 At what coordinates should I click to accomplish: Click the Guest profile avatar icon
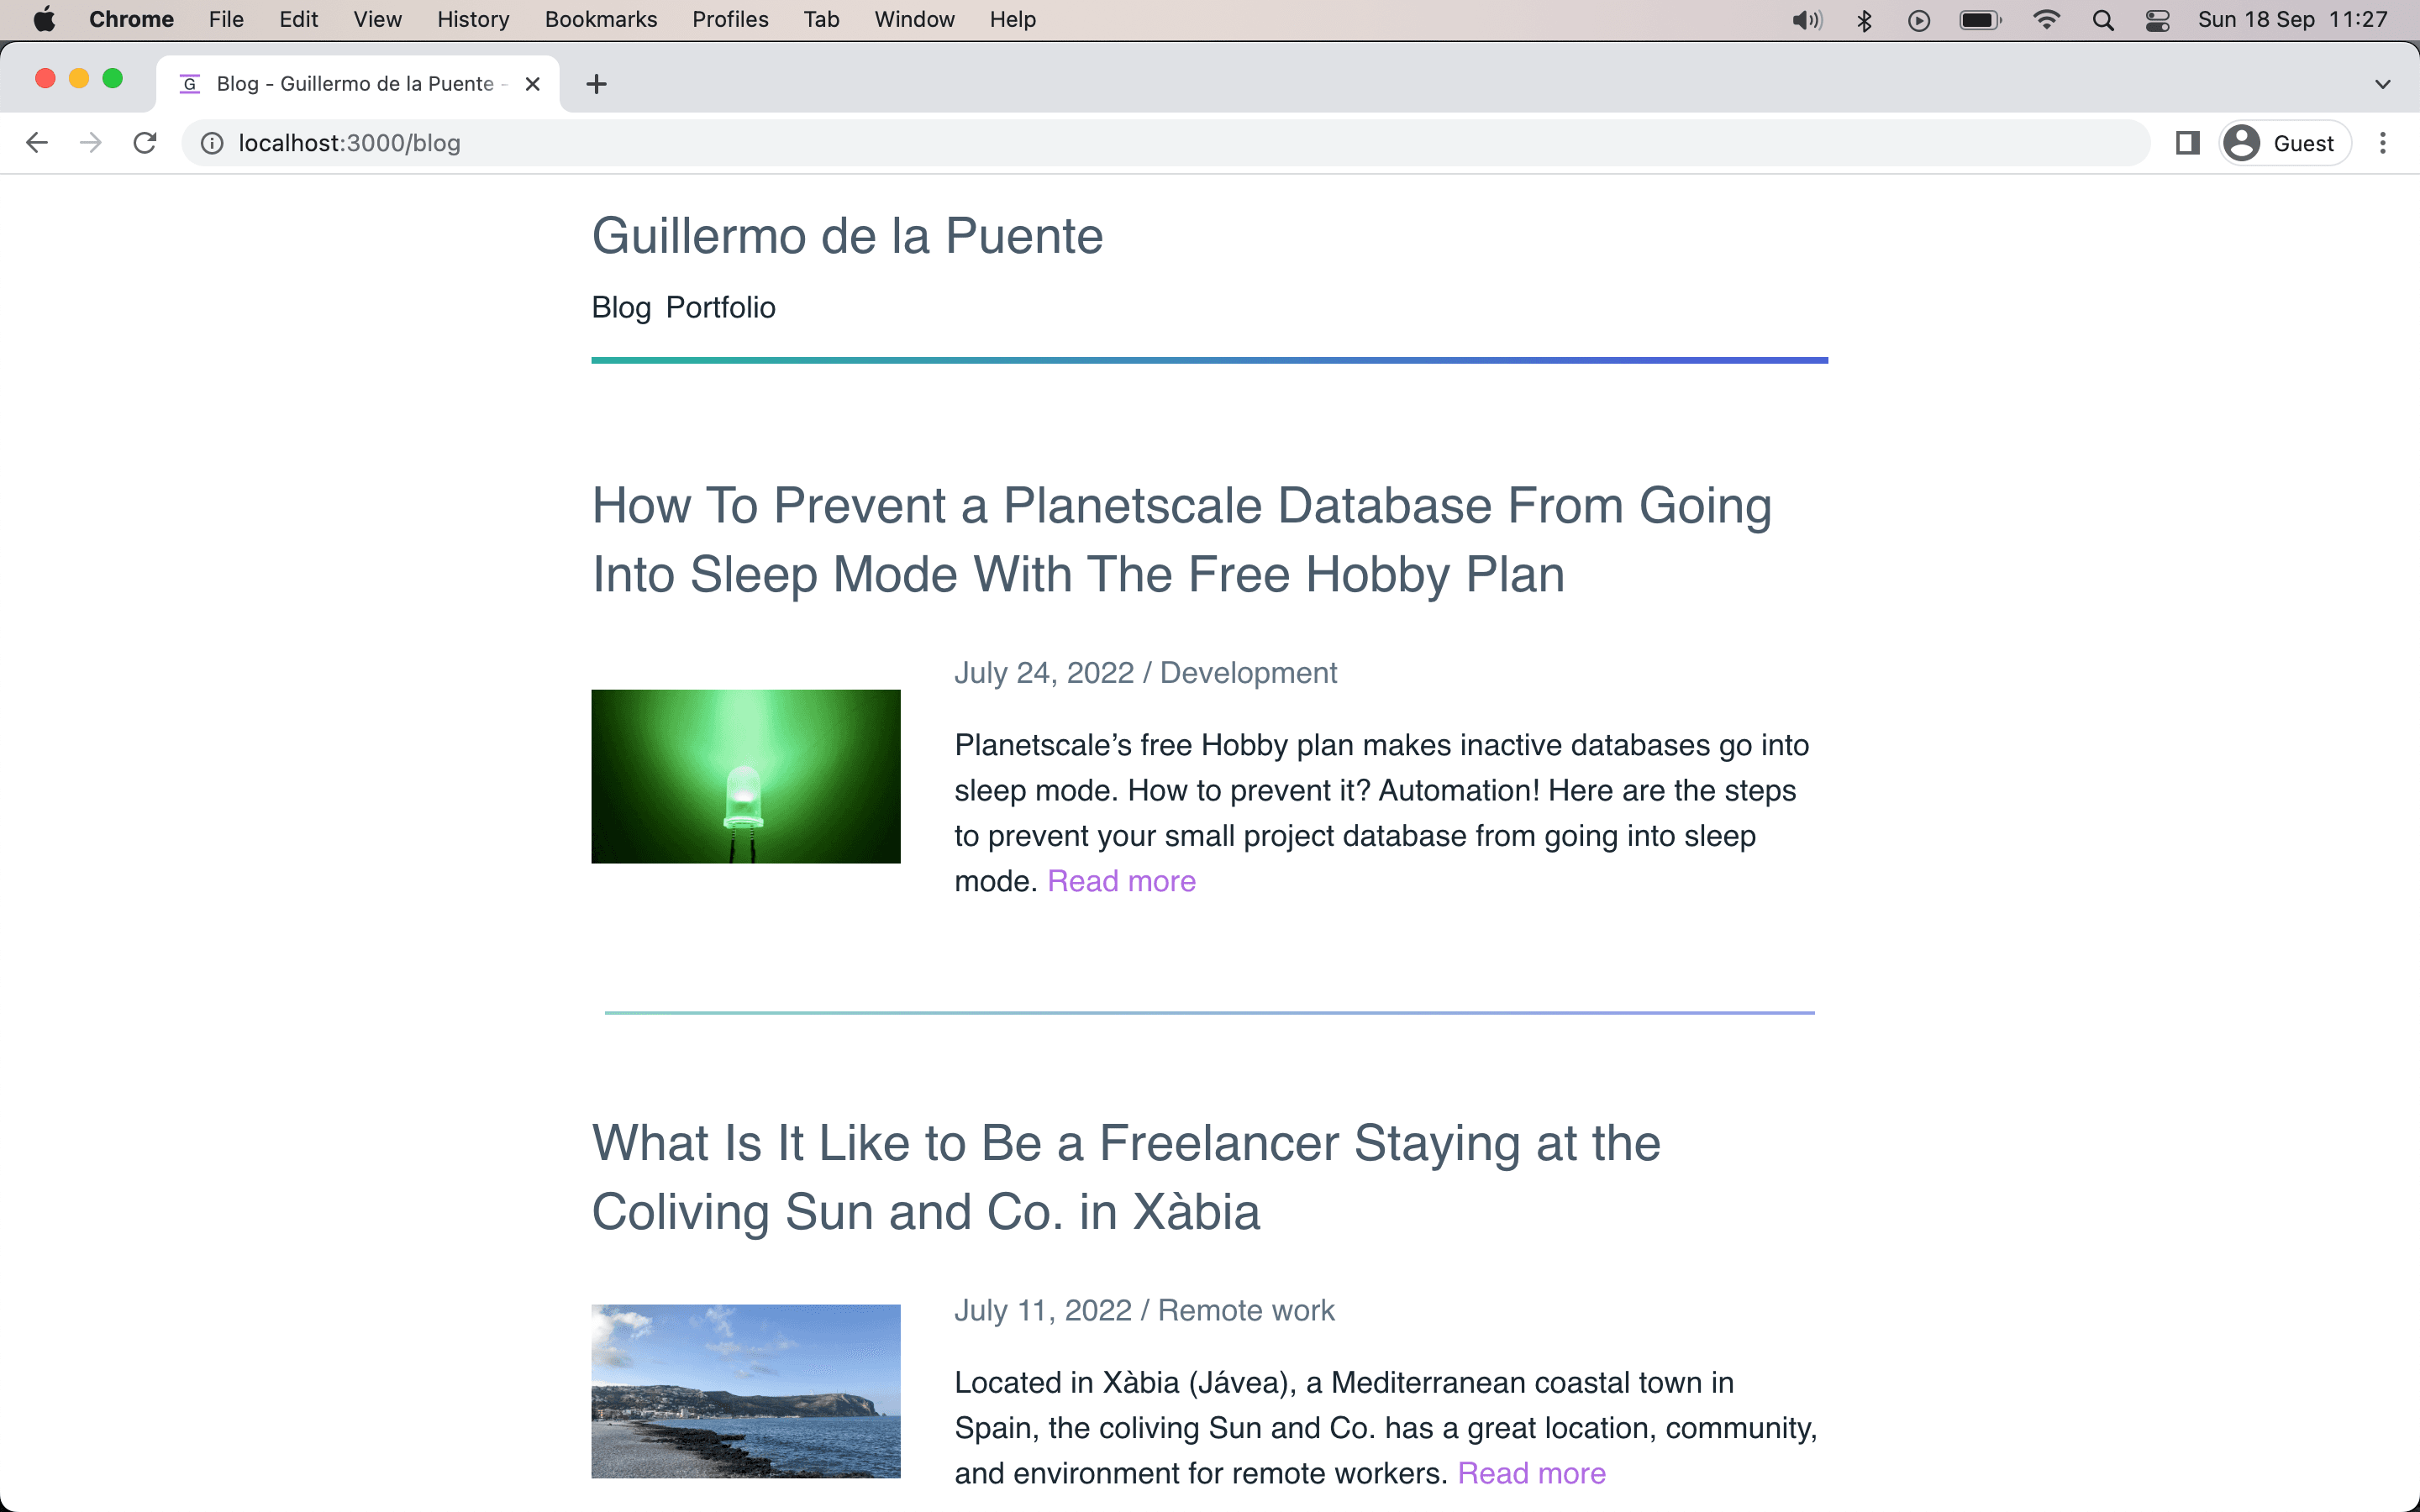tap(2242, 142)
